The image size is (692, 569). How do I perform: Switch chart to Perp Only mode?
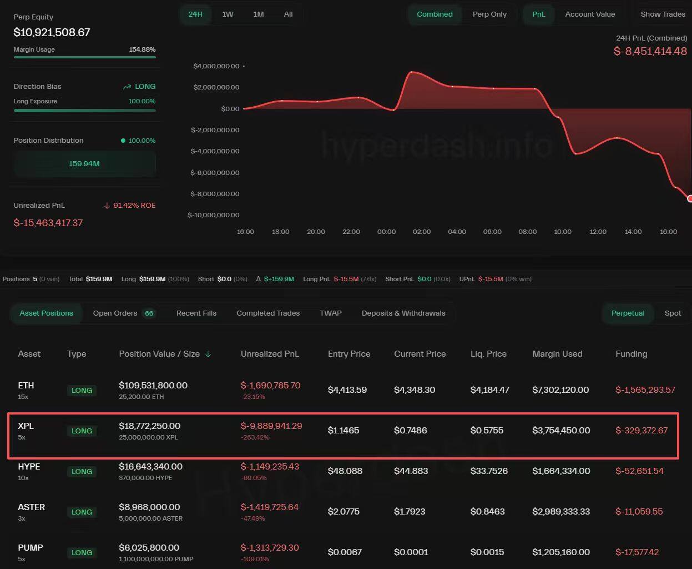coord(489,14)
